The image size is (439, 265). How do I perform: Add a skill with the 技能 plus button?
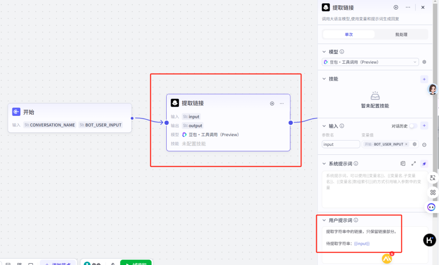[x=424, y=79]
